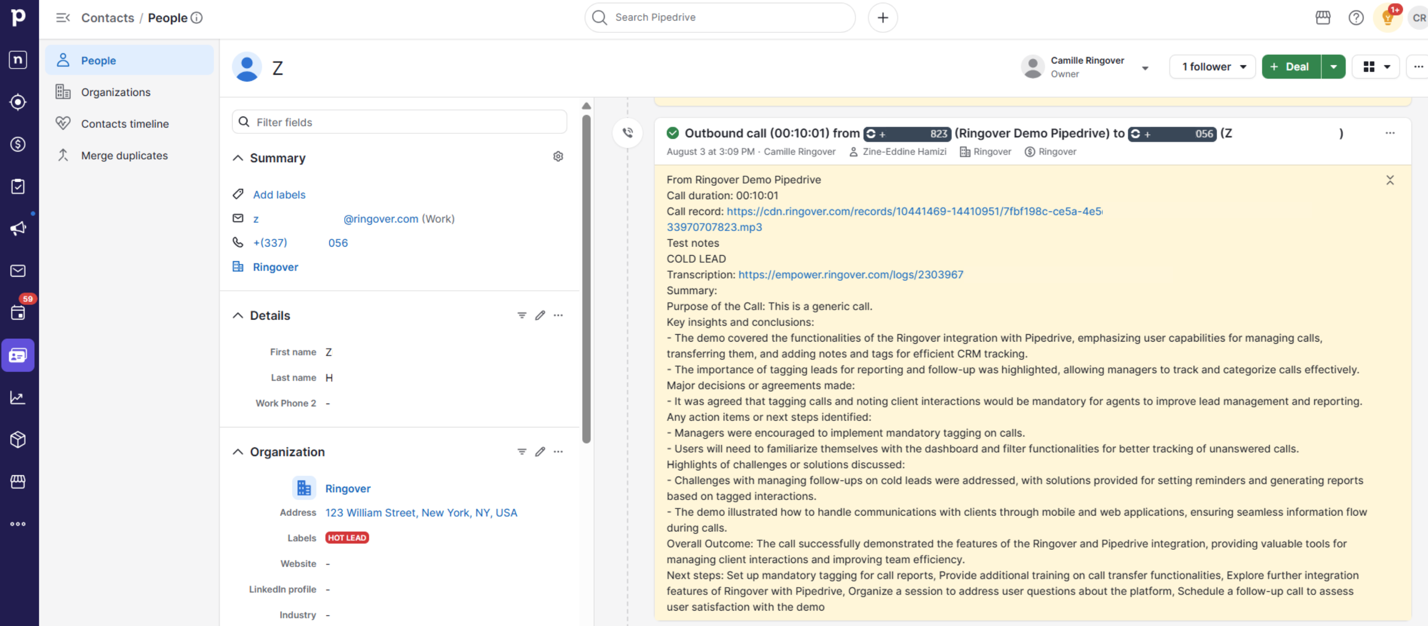
Task: Open Summary settings gear icon
Action: coord(558,157)
